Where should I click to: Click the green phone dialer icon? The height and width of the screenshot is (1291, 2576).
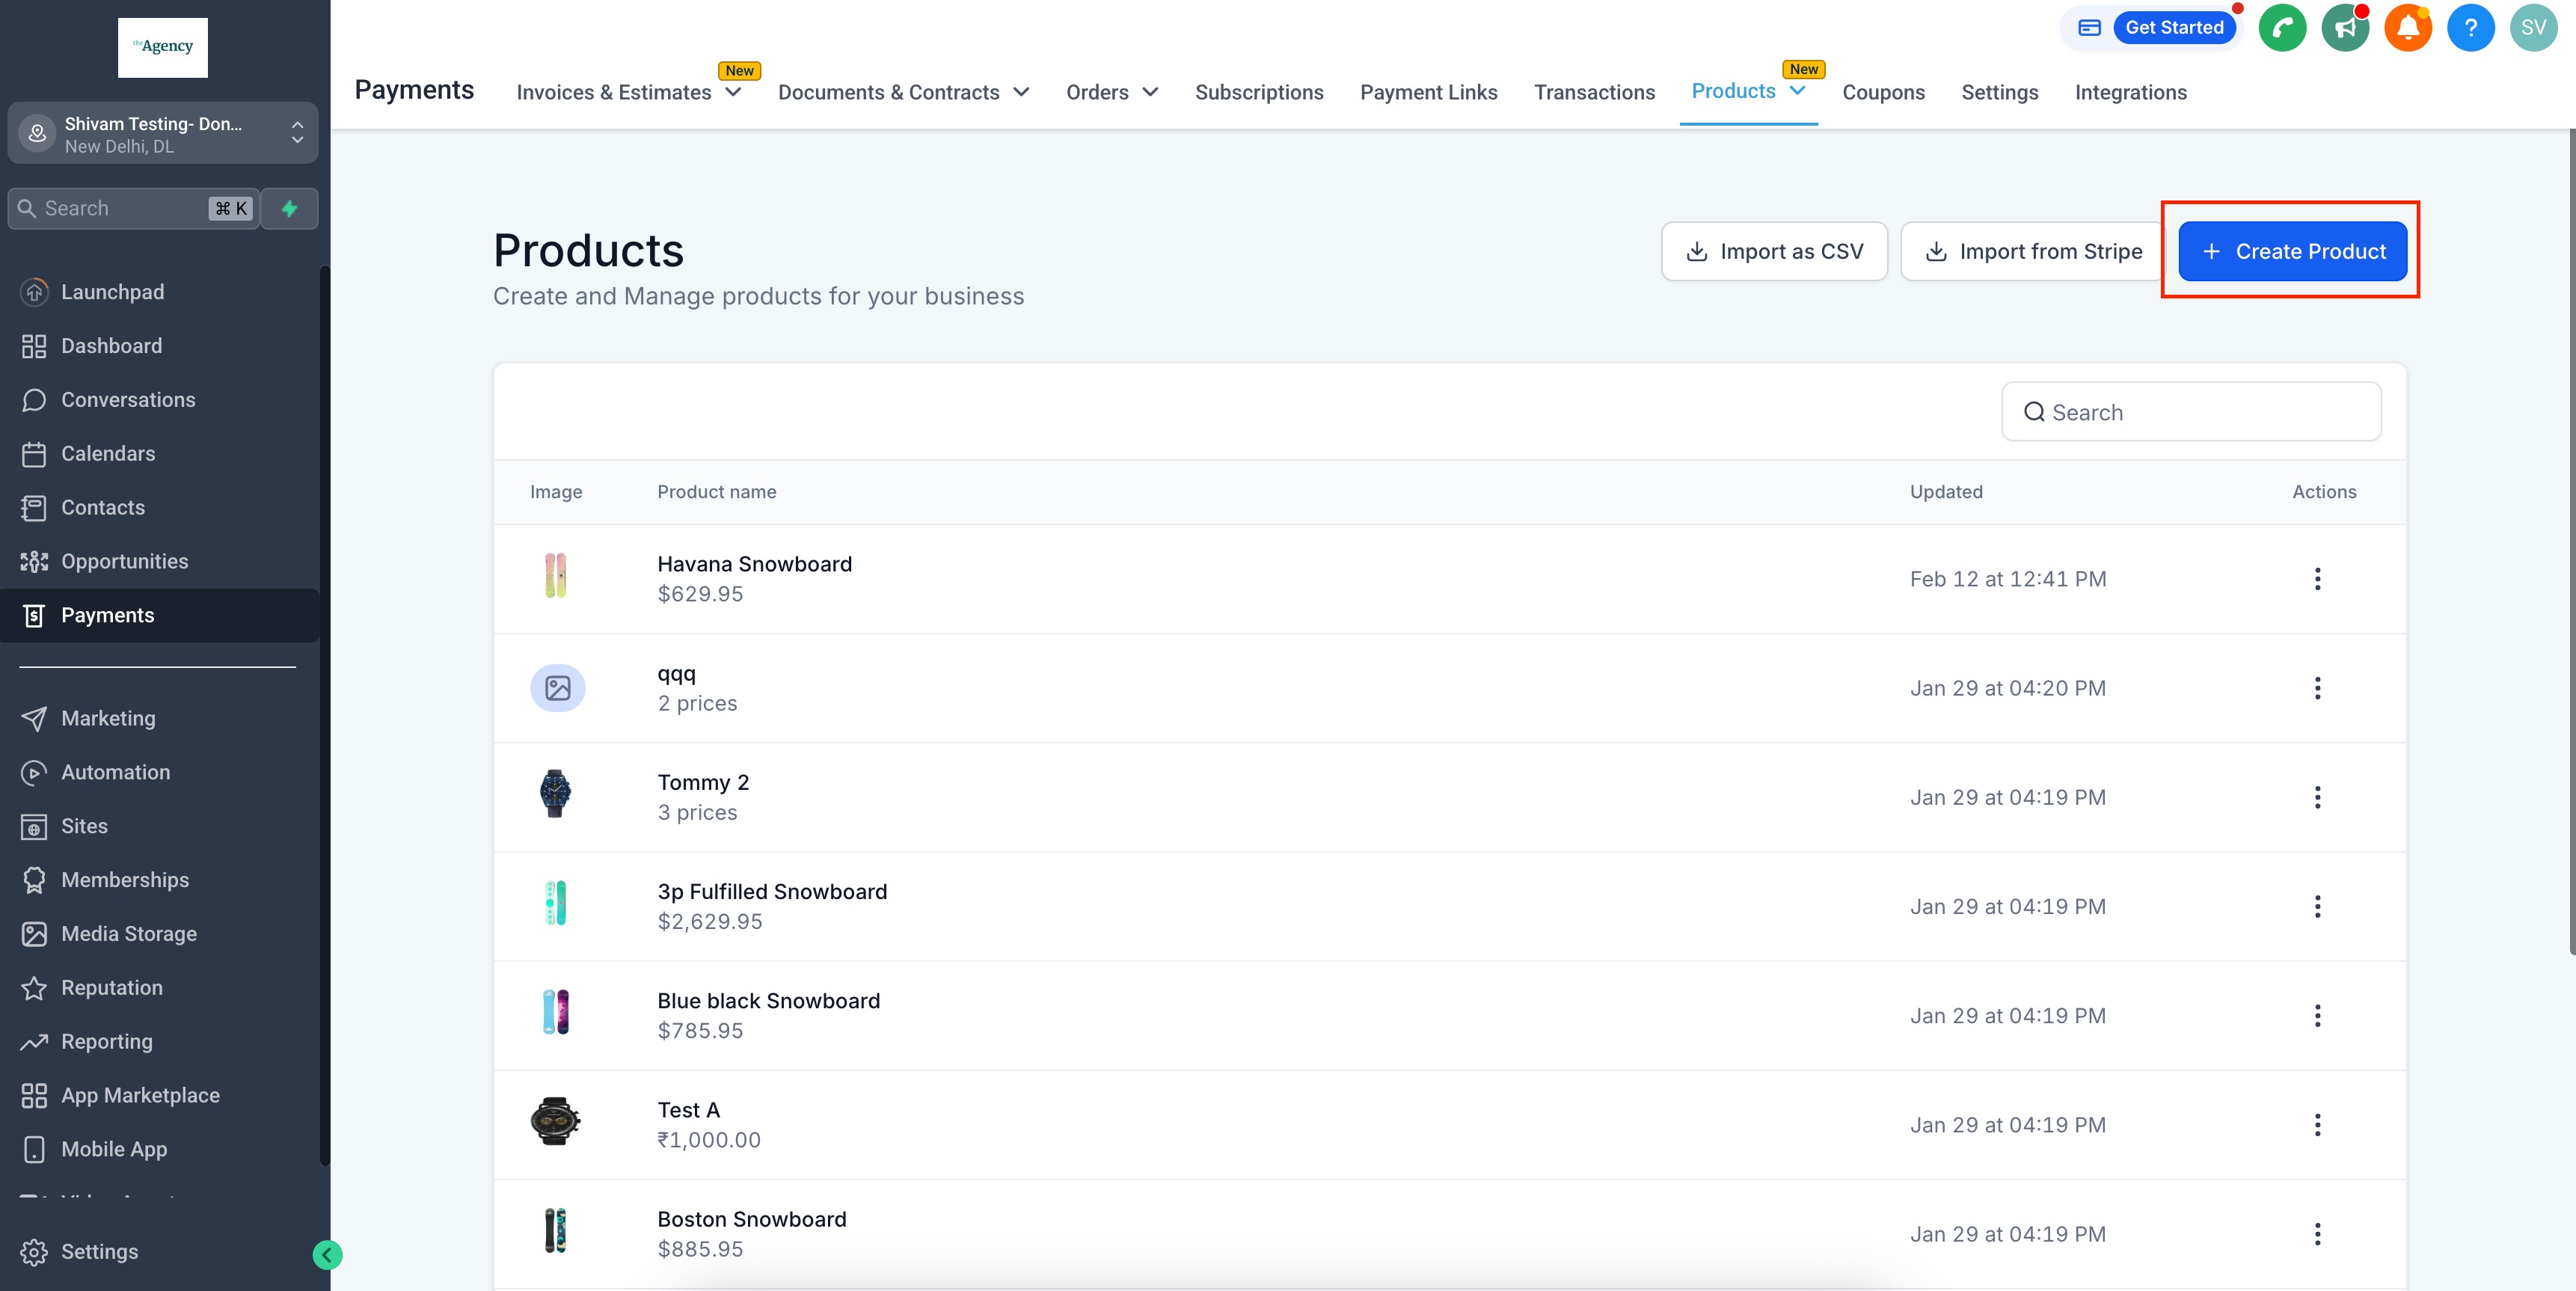[2282, 28]
